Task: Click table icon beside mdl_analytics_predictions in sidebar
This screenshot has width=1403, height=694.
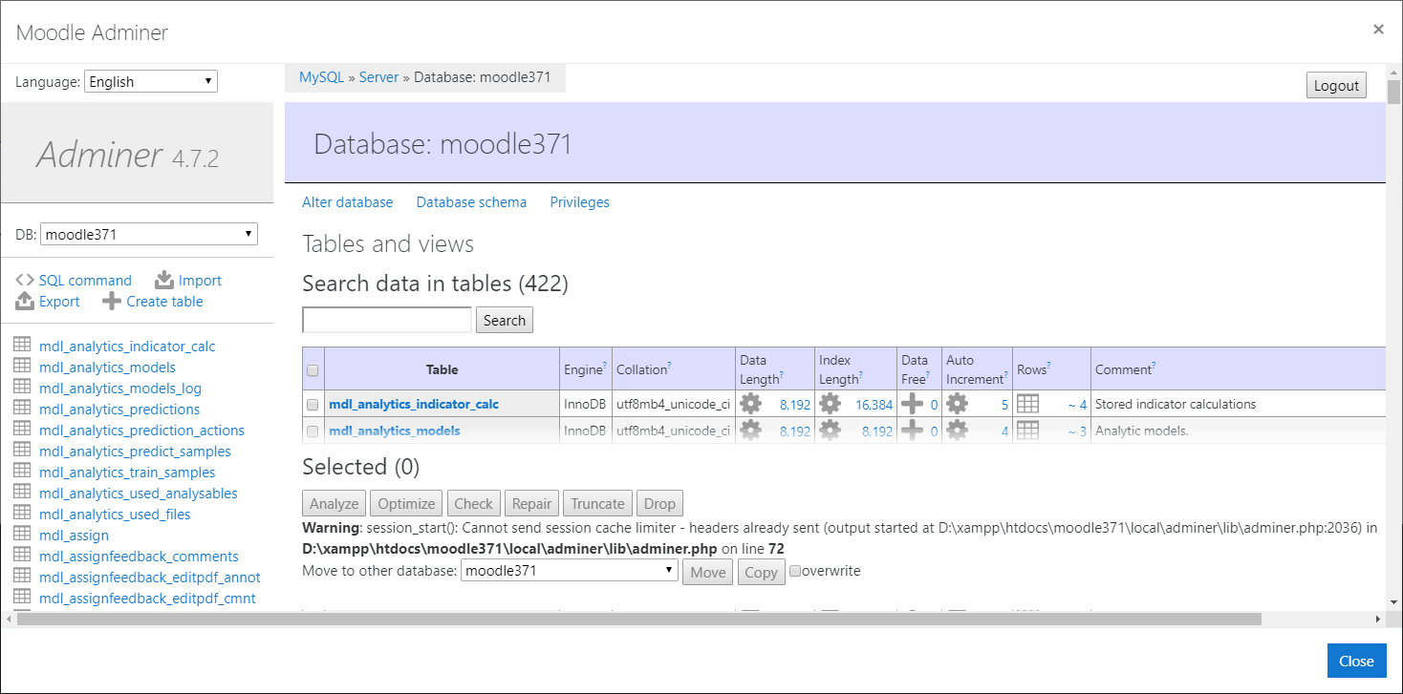Action: pyautogui.click(x=22, y=409)
